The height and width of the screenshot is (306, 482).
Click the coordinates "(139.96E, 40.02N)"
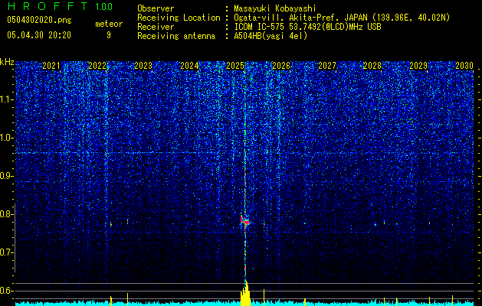pyautogui.click(x=411, y=18)
